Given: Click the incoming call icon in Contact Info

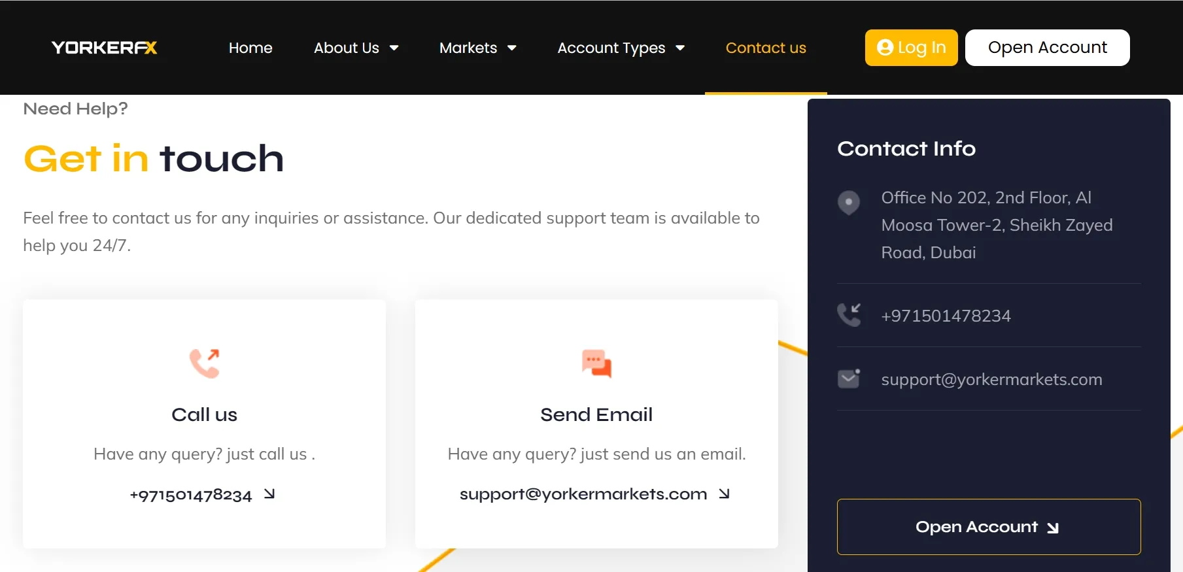Looking at the screenshot, I should [849, 315].
